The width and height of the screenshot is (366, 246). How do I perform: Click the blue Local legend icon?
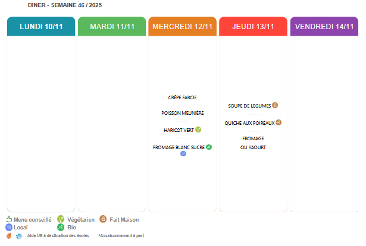[x=9, y=227]
